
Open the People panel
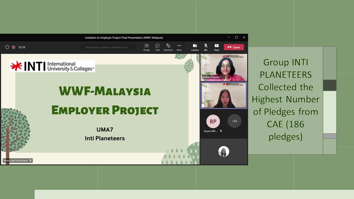[x=147, y=47]
